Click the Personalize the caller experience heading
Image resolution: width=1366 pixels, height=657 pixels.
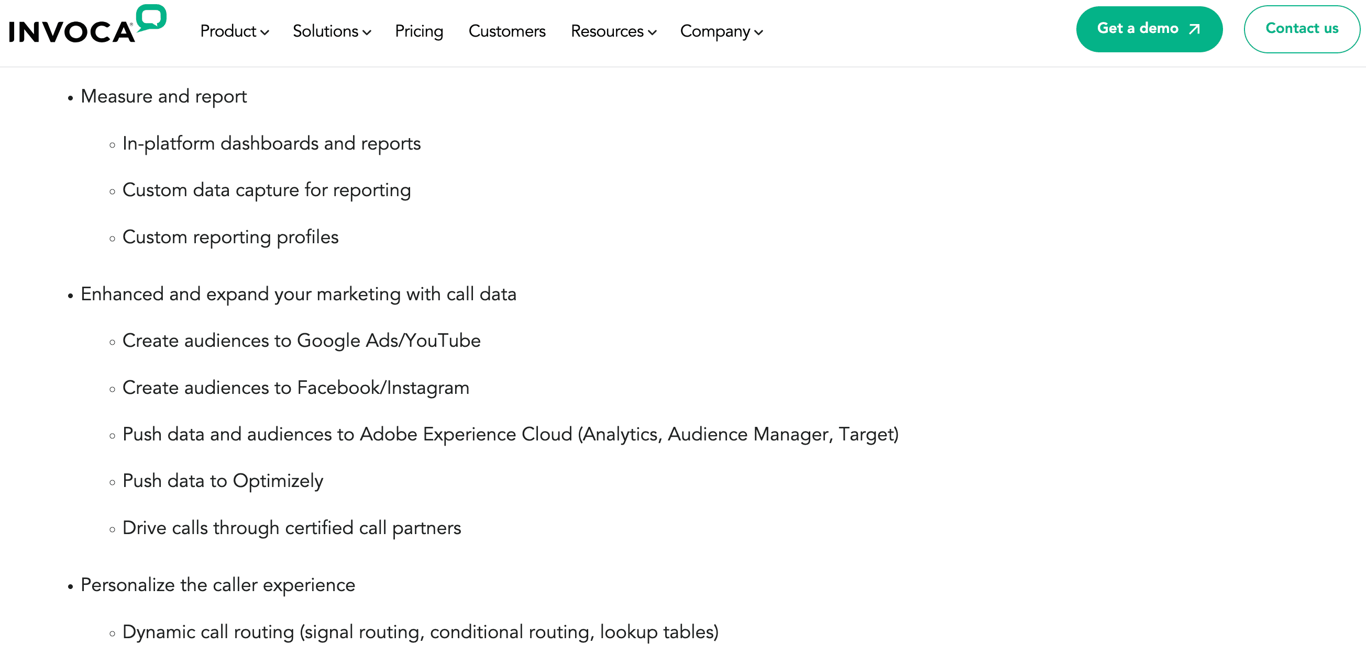pyautogui.click(x=217, y=585)
